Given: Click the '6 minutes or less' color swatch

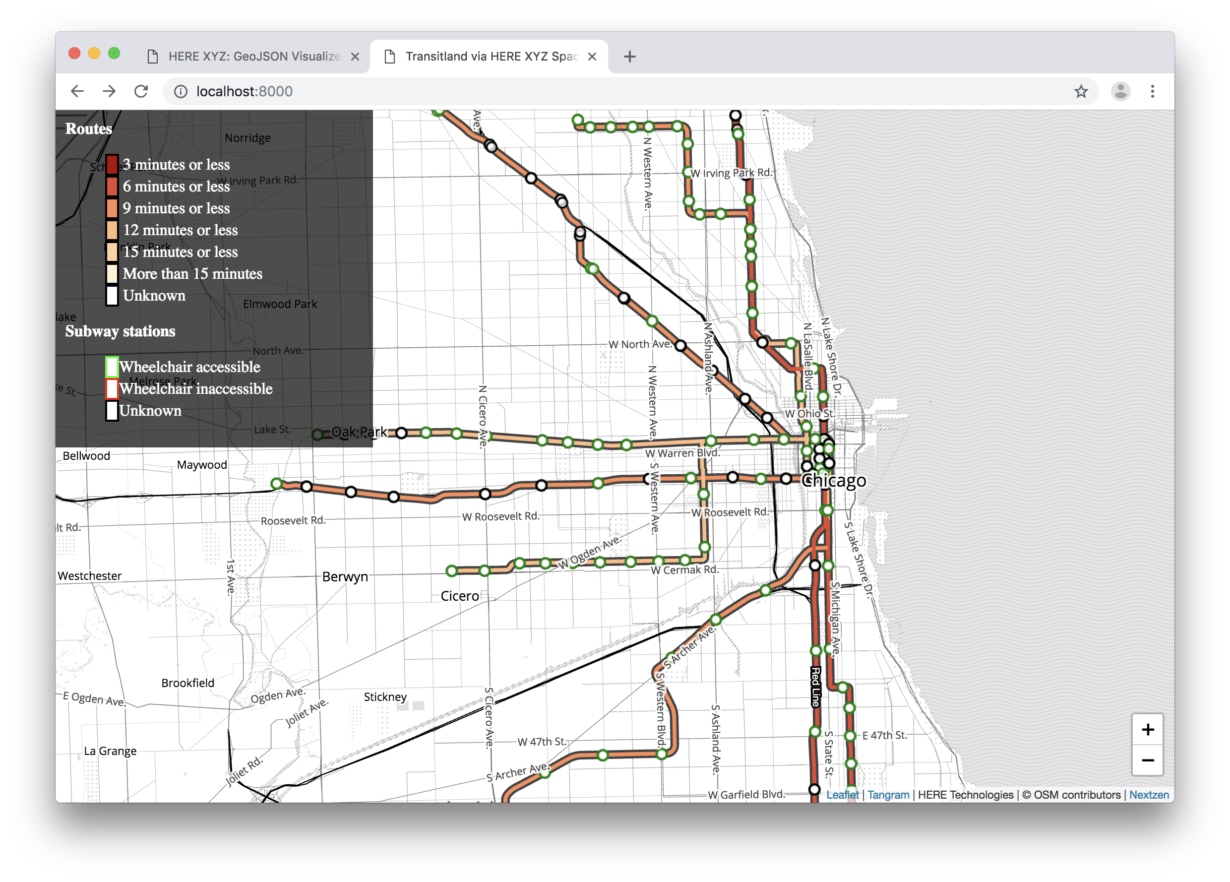Looking at the screenshot, I should (x=112, y=186).
